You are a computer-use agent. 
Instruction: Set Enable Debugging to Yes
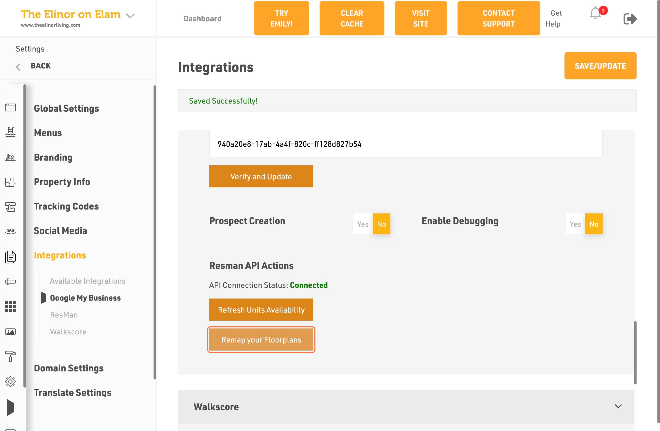tap(575, 224)
